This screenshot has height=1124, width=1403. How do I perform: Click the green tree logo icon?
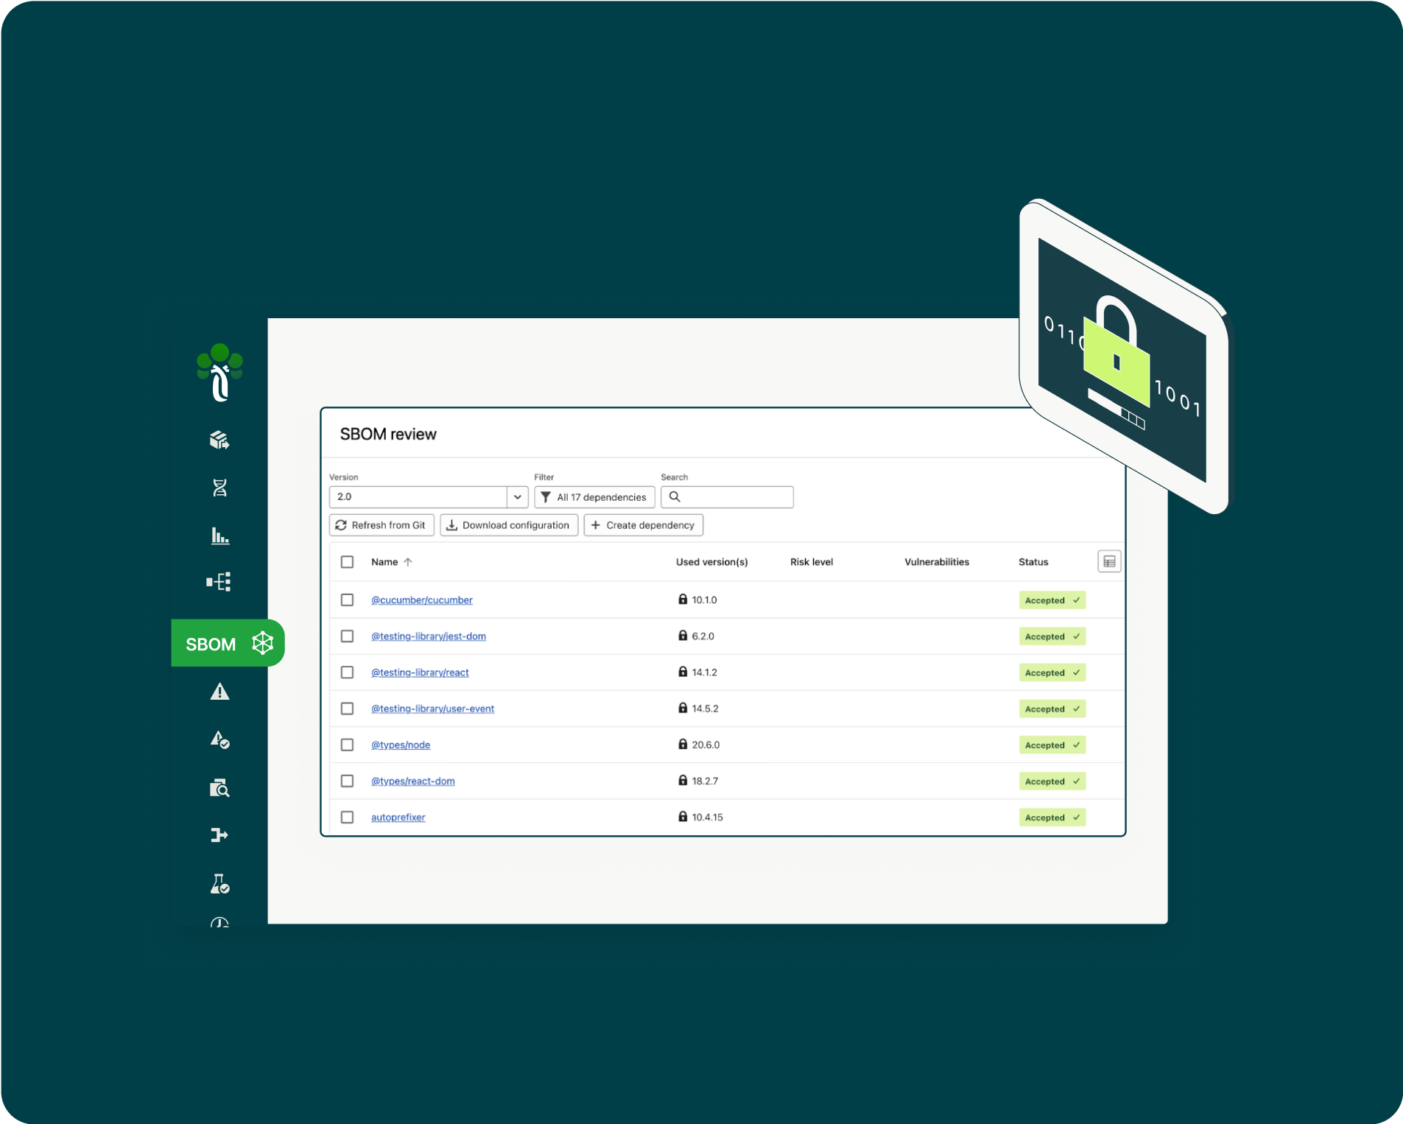pos(219,372)
